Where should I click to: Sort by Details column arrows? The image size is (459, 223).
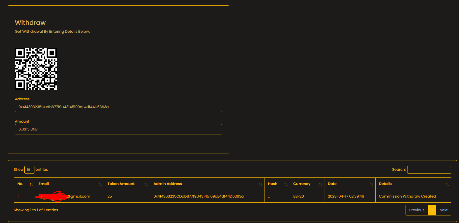447,184
